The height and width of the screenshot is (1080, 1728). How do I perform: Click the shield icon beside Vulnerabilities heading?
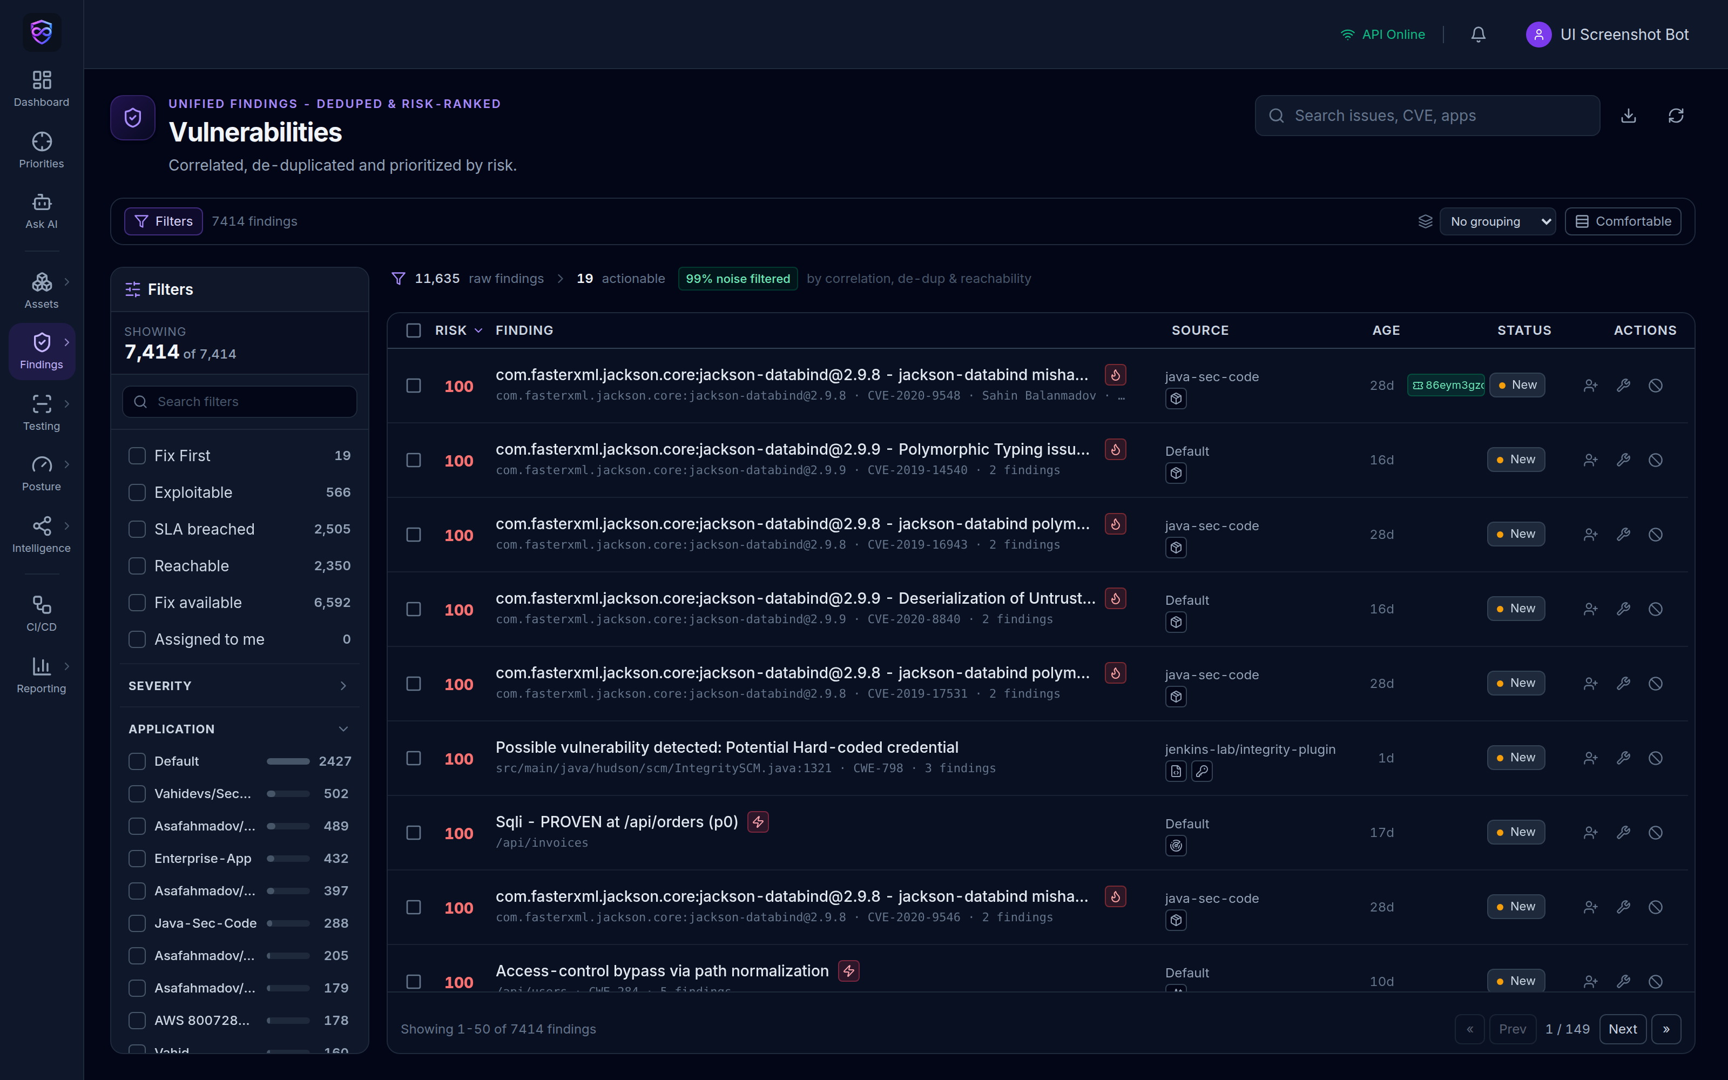[133, 118]
